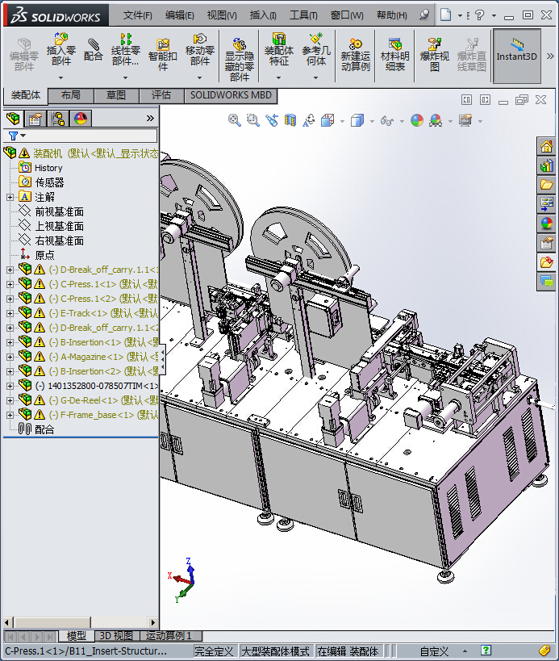Image resolution: width=559 pixels, height=661 pixels.
Task: Click Previous View icon in view toolbar
Action: point(272,120)
